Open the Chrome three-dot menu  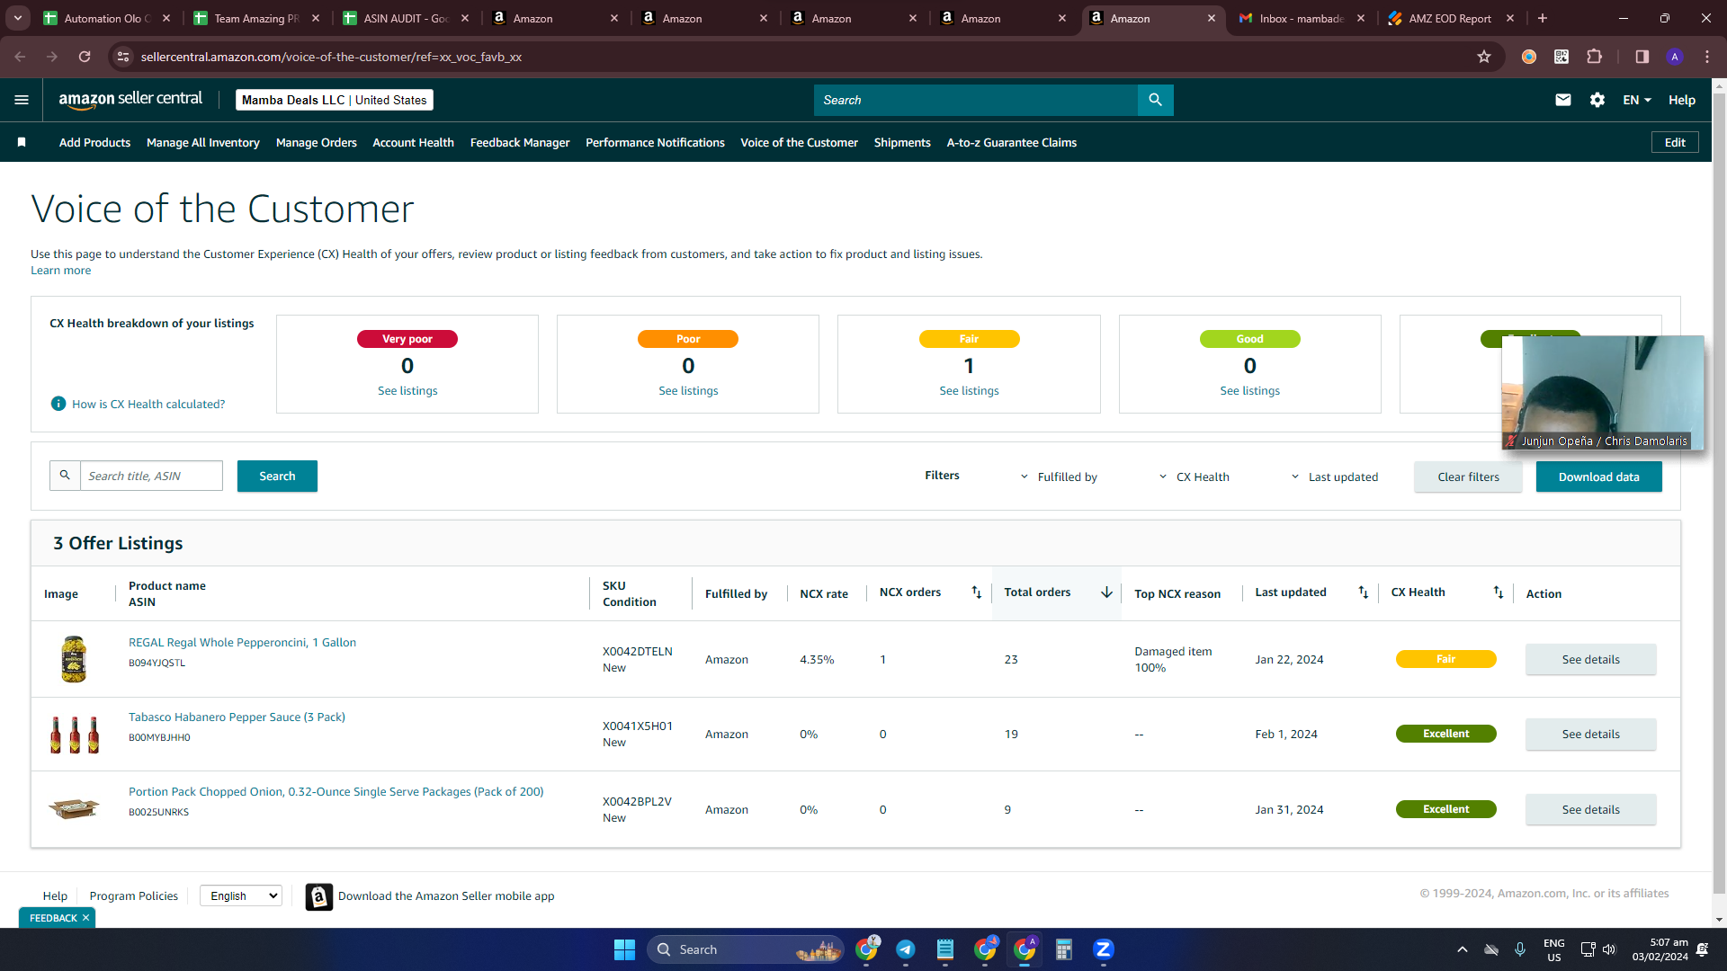(x=1707, y=57)
